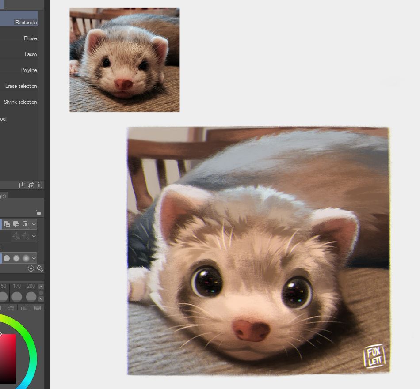Pick a red shade in the color square
Image resolution: width=420 pixels, height=389 pixels.
[8, 359]
